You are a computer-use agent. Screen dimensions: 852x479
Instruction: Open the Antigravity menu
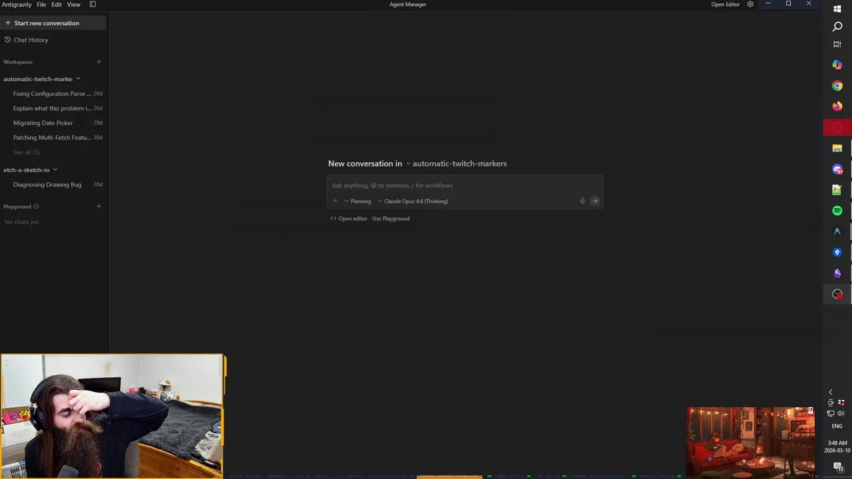coord(17,5)
